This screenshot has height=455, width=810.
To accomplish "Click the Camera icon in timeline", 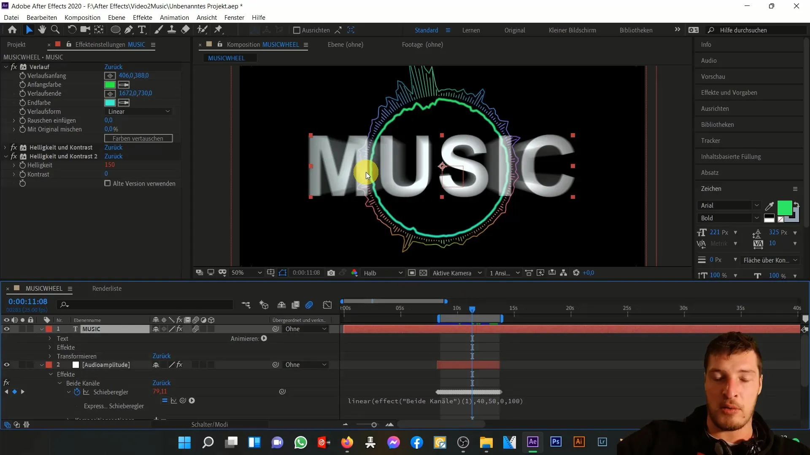I will click(330, 273).
